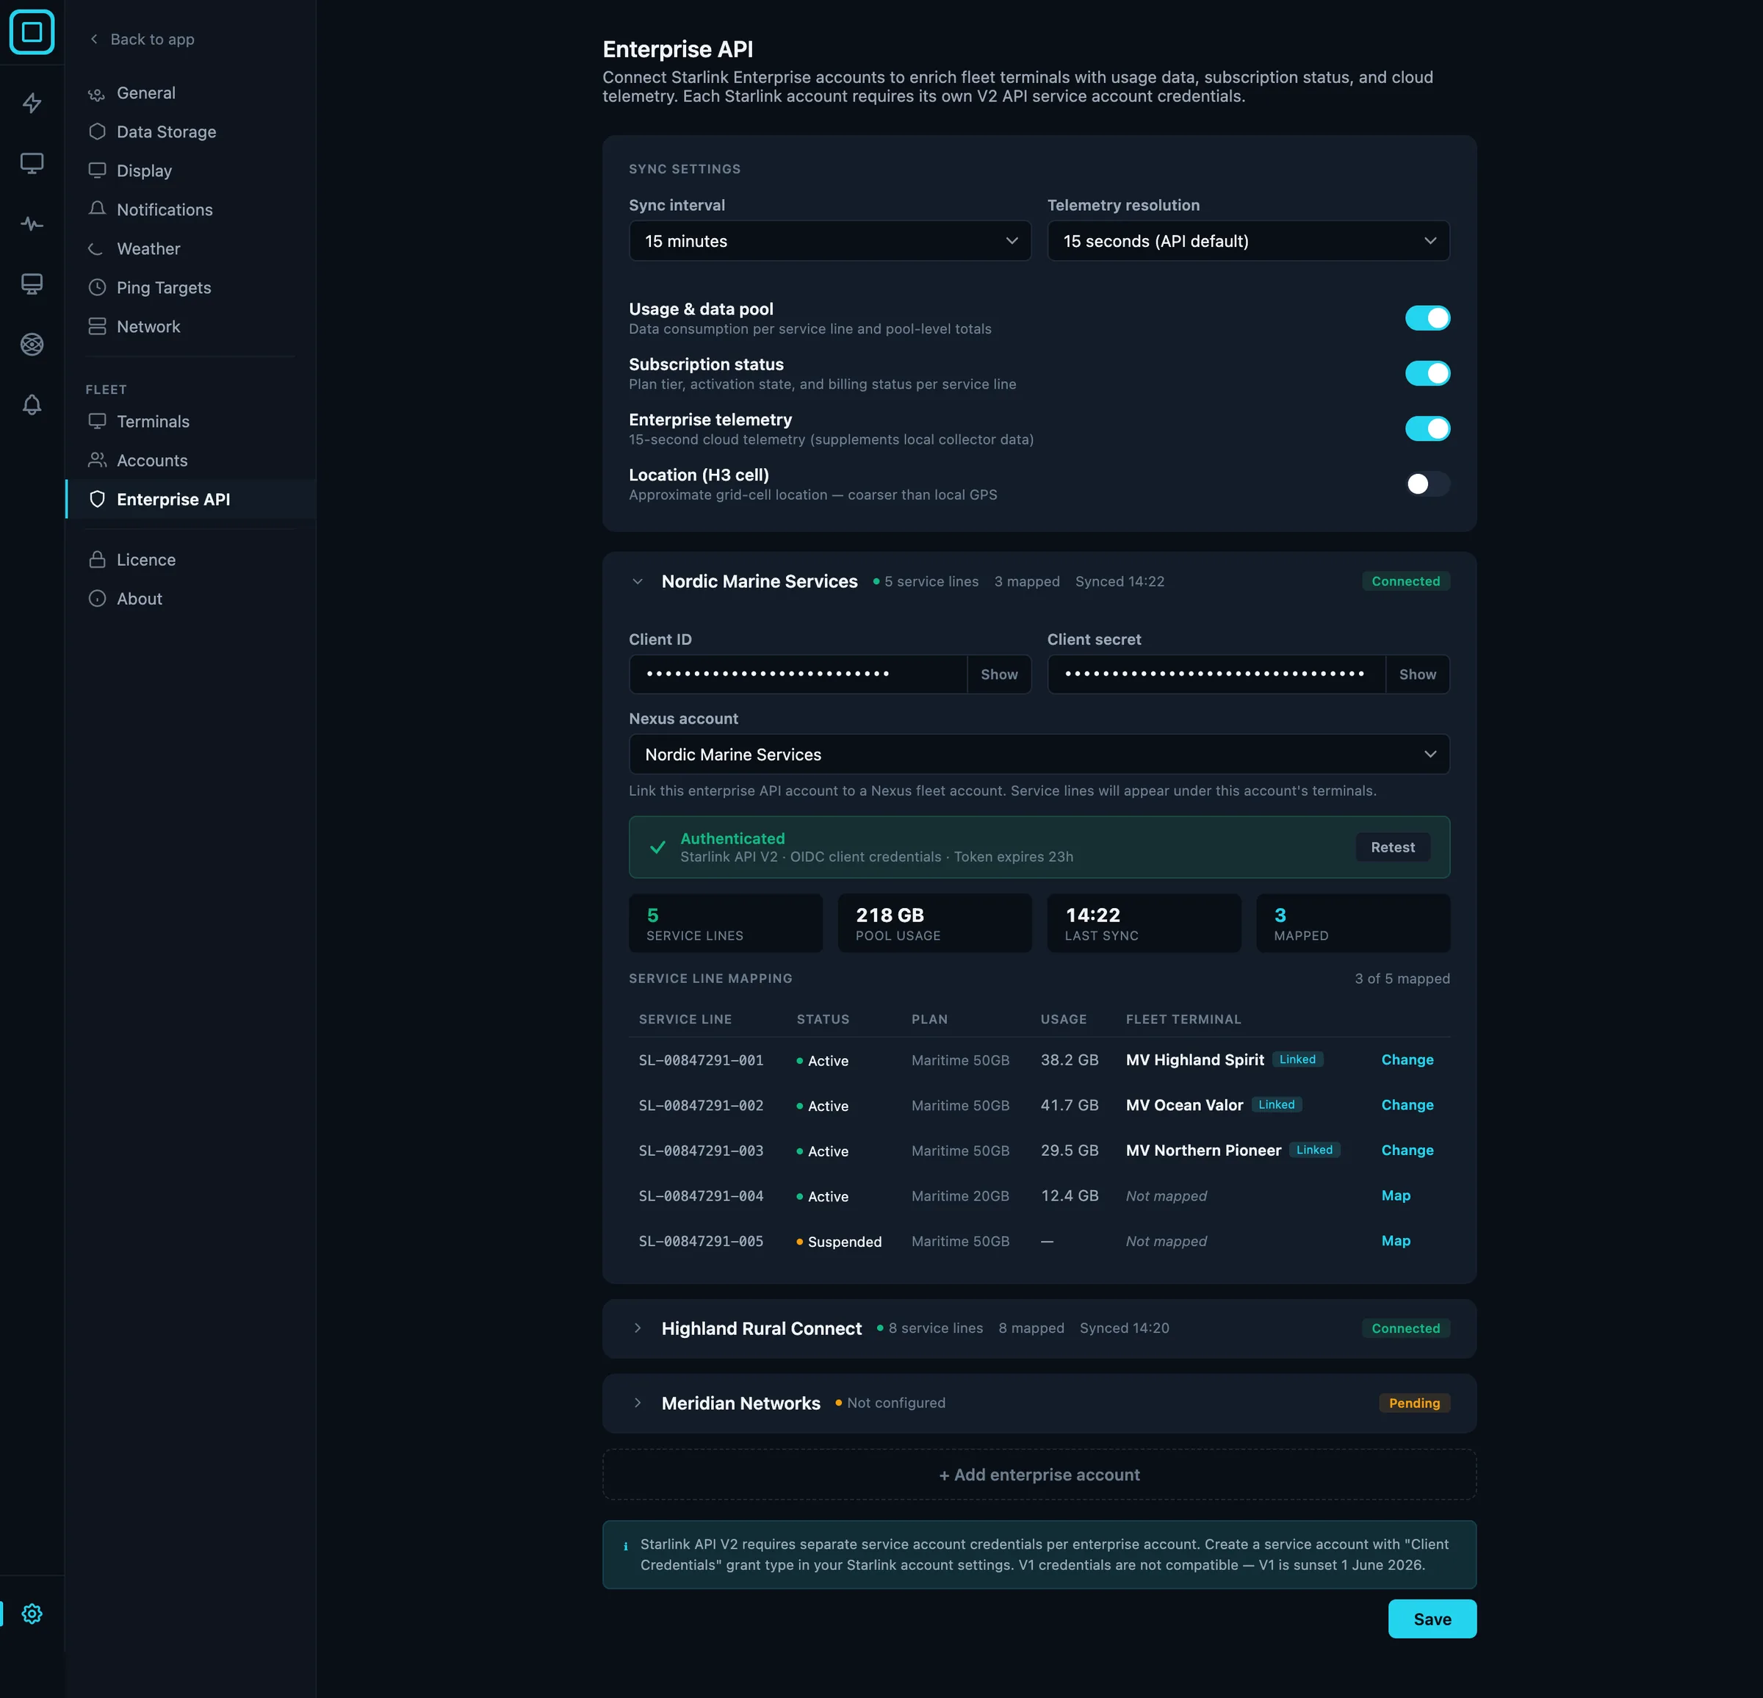Disable Usage & data pool toggle
The height and width of the screenshot is (1698, 1763).
tap(1427, 317)
